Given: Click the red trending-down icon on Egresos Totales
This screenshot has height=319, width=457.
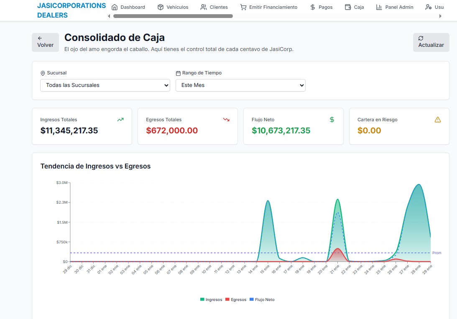Looking at the screenshot, I should [x=226, y=120].
